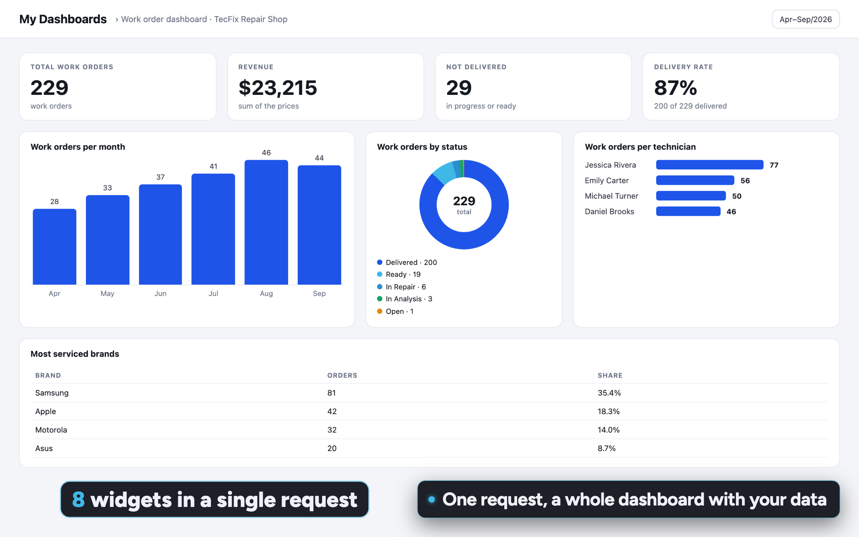Click the 'In Repair · 6' legend text
859x537 pixels.
coord(406,287)
